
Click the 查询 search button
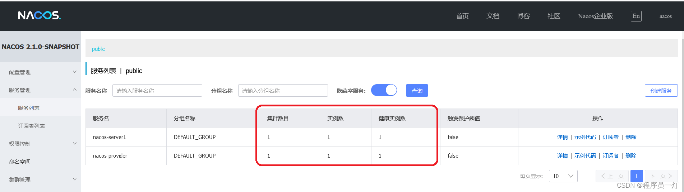[417, 91]
